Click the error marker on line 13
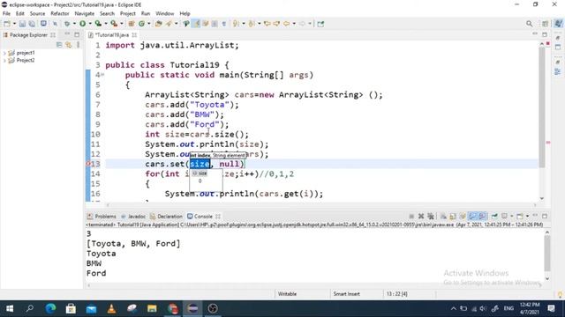565x317 pixels. [88, 164]
